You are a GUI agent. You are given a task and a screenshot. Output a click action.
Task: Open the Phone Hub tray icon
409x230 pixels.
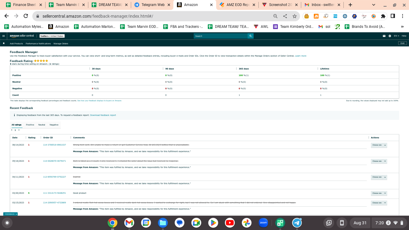point(341,223)
